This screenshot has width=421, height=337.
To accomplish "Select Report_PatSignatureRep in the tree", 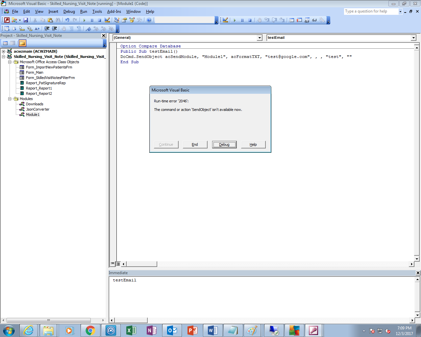I will [46, 83].
